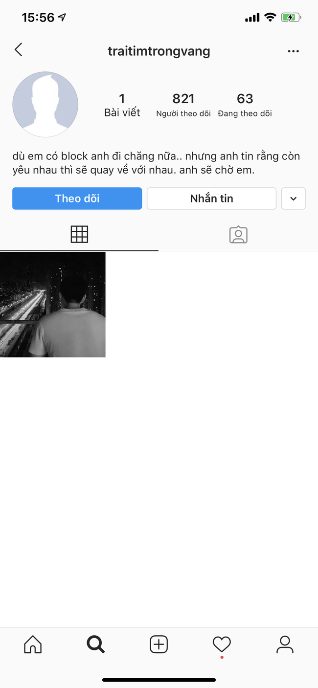Open the 821 Người theo dõi list
Screen dimensions: 318x688
[183, 106]
